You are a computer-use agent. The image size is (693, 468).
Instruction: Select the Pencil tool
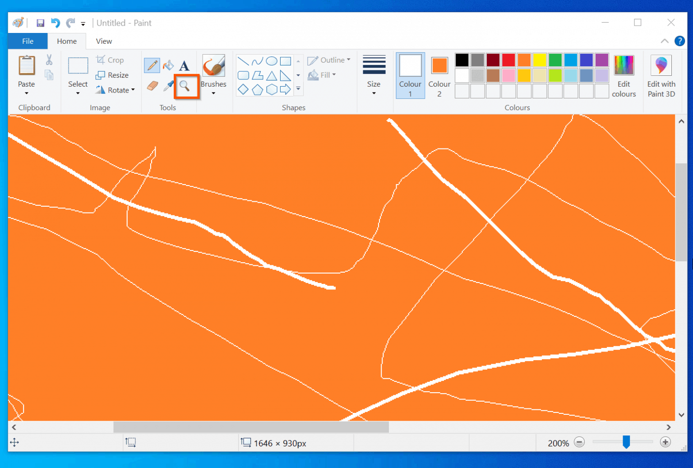(152, 65)
